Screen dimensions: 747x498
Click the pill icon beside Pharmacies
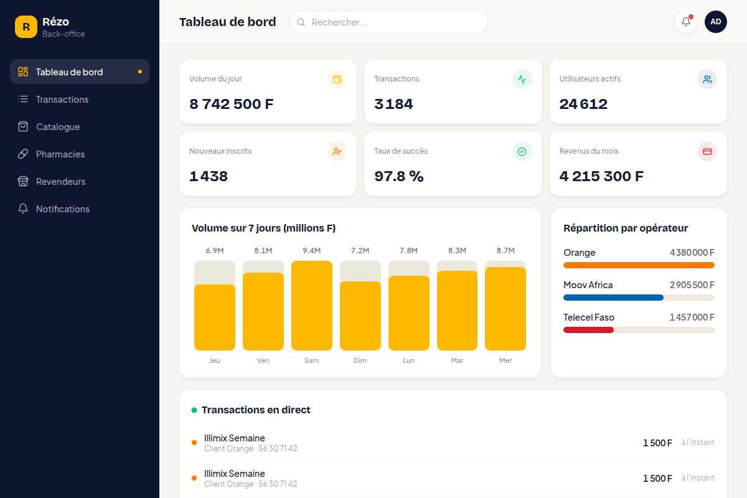coord(23,154)
